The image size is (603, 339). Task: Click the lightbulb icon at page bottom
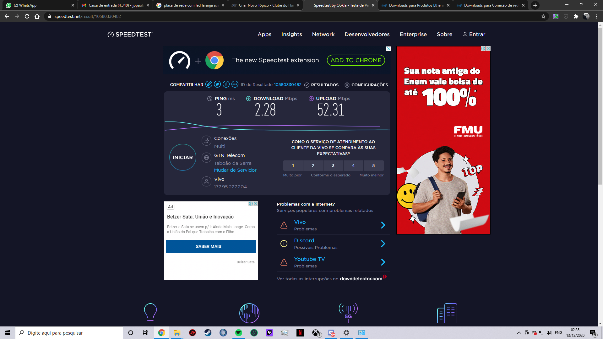tap(150, 313)
